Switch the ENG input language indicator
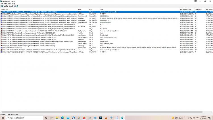Screen dimensions: 213x120 click(x=197, y=118)
